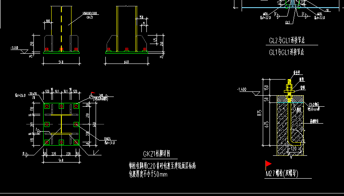
Task: Click the 150 dimension beside anchor bolt top
Action: (x=266, y=88)
